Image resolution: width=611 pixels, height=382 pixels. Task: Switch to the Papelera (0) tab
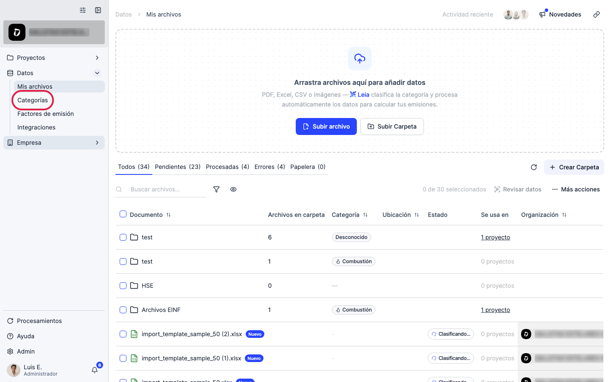308,167
